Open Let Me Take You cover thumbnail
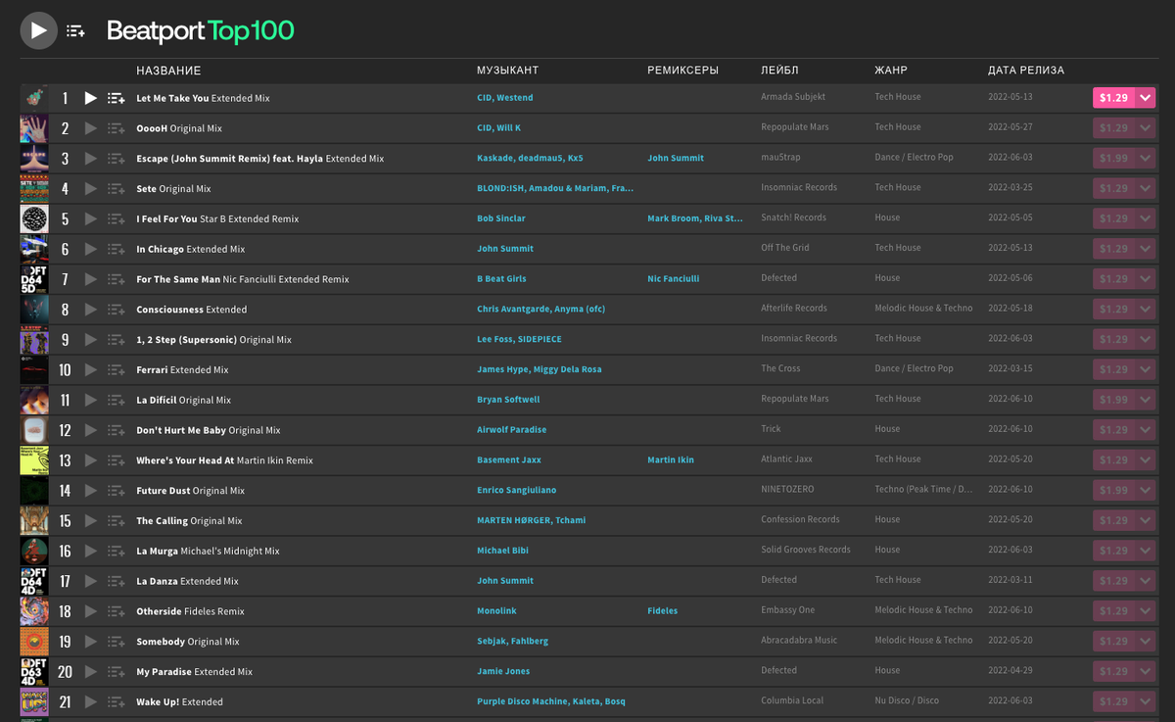1175x722 pixels. click(34, 98)
